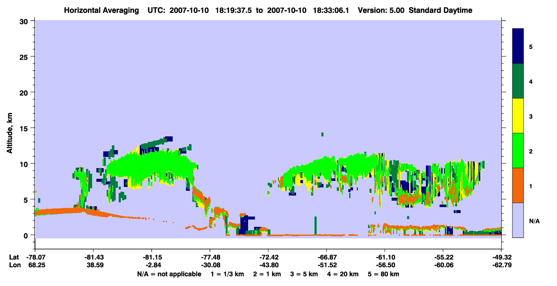Click 'Standard Daytime' in the title
This screenshot has height=286, width=557.
440,10
